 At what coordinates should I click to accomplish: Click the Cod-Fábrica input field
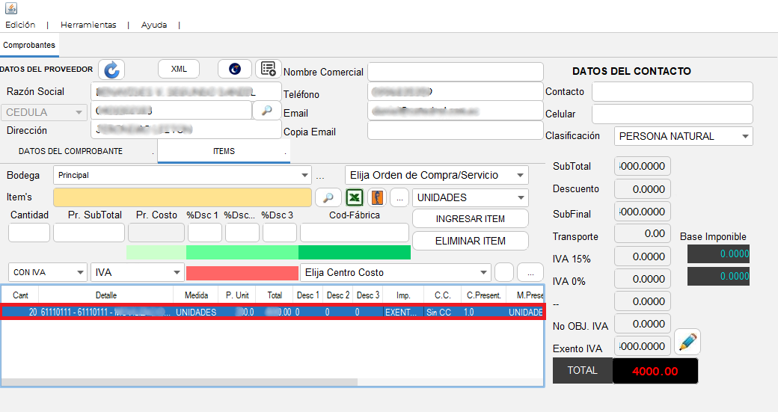click(x=355, y=233)
